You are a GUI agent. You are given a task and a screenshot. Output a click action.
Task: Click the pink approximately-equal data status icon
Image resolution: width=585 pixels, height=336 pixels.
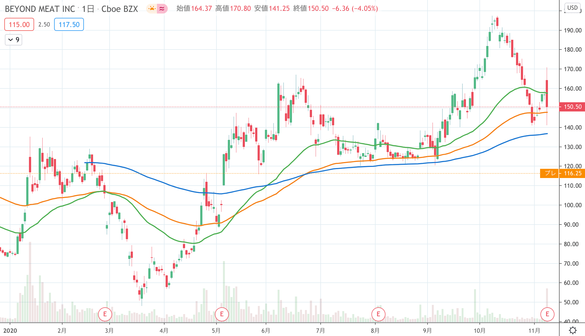(x=162, y=9)
